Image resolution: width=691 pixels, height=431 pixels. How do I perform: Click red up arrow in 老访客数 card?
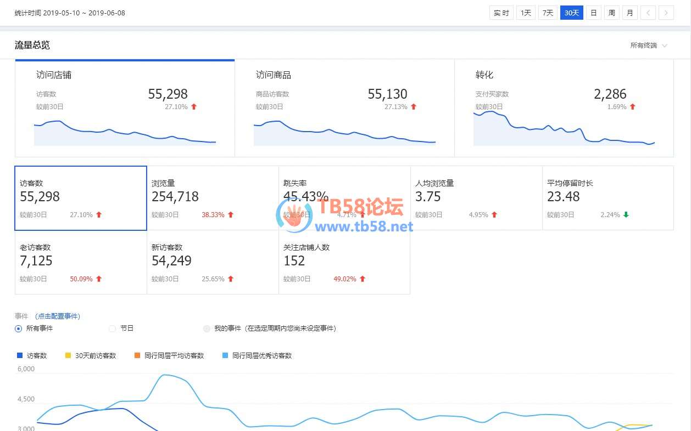pyautogui.click(x=99, y=279)
